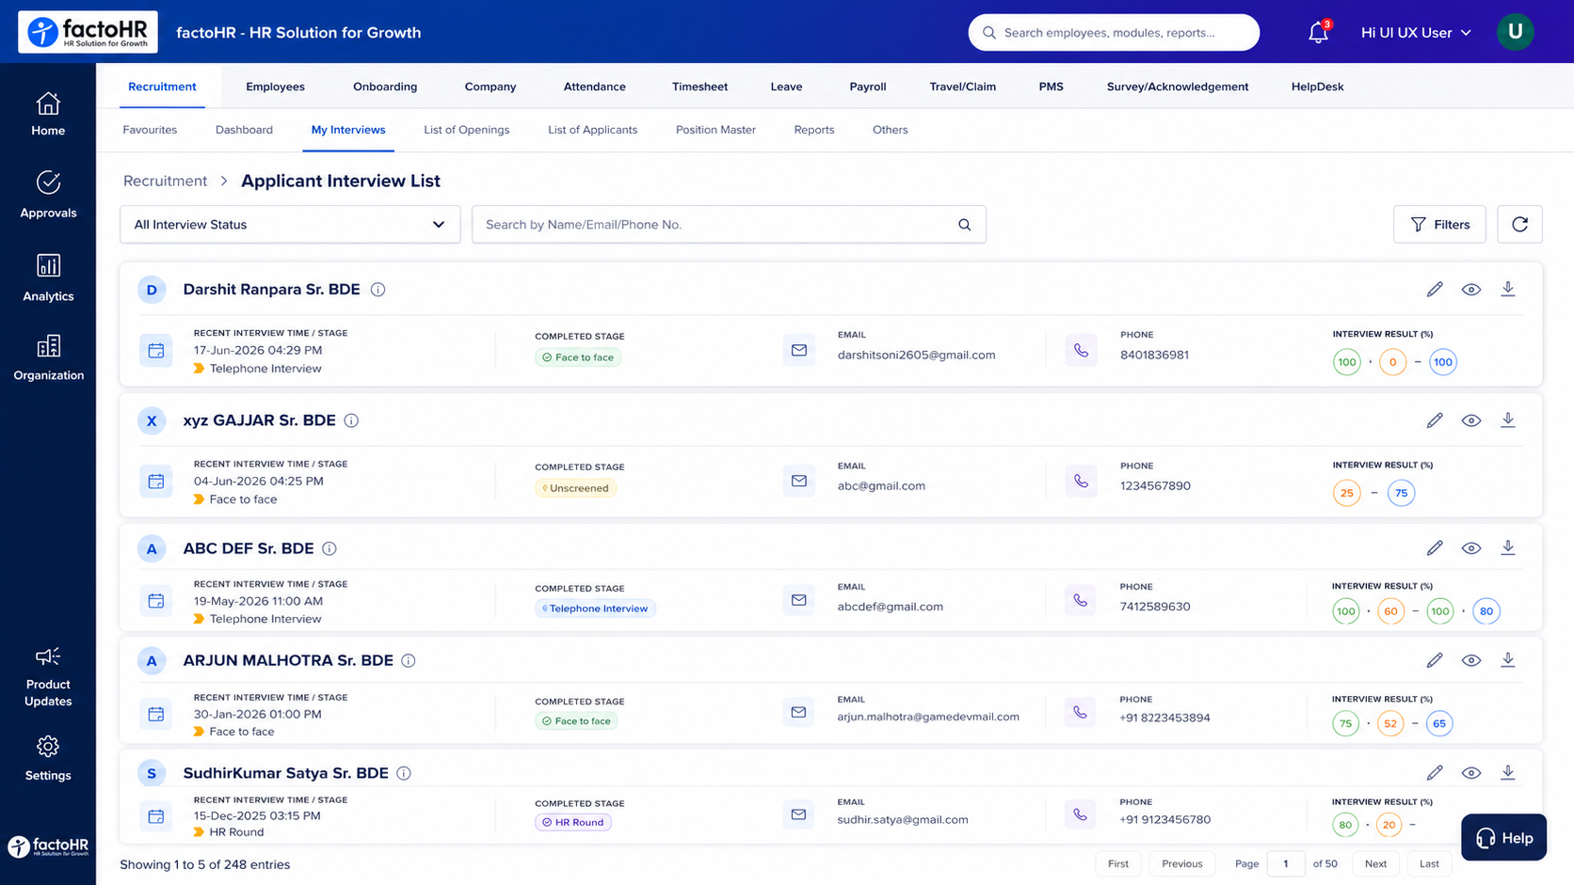Viewport: 1574px width, 885px height.
Task: Click eye icon for SudhirKumar Satya
Action: pos(1471,773)
